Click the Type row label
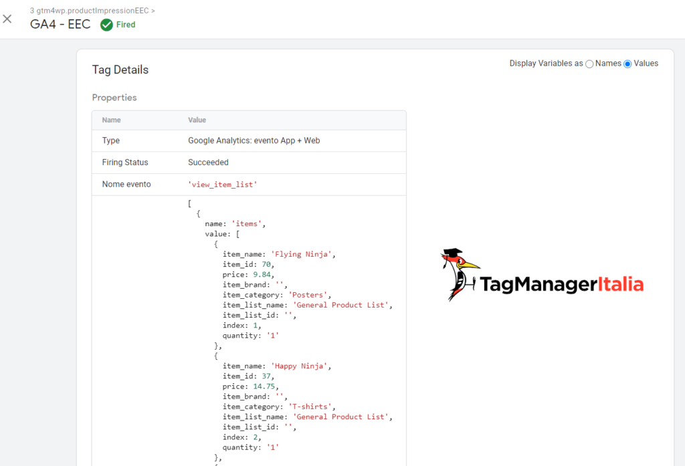685x466 pixels. [111, 140]
